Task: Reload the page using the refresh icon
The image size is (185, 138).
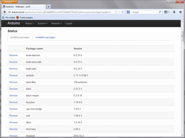Action: pos(122,12)
